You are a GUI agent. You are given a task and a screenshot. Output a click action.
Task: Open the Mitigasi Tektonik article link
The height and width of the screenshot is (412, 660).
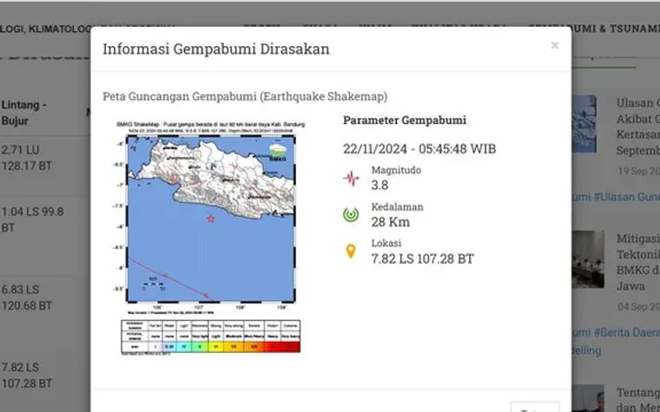pos(638,262)
